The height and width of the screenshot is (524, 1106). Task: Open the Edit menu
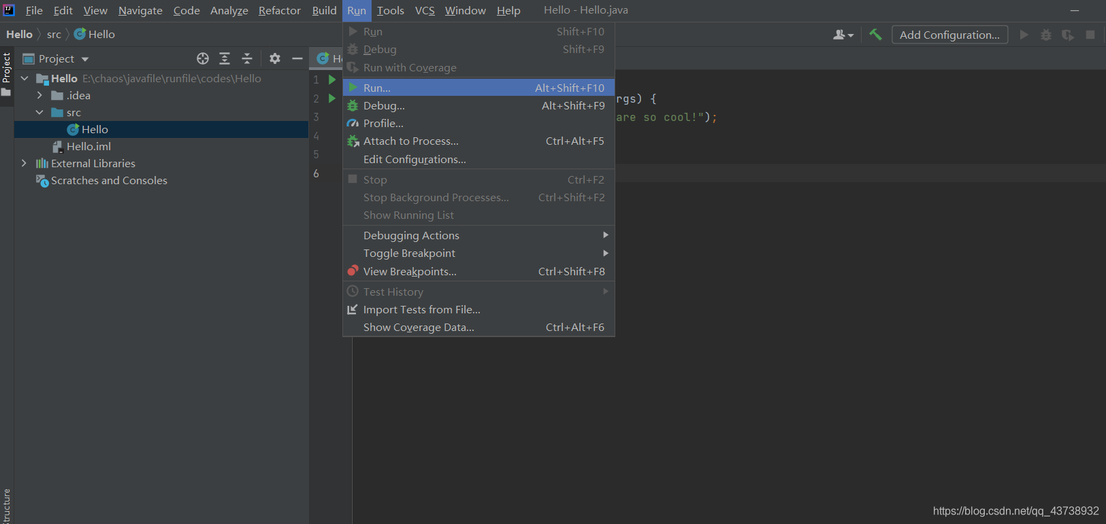63,10
